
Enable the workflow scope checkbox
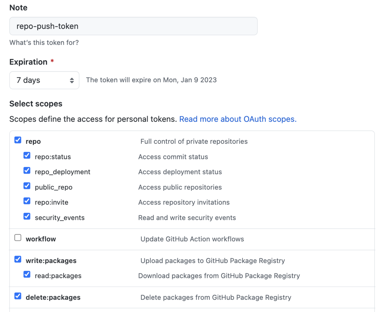click(18, 238)
